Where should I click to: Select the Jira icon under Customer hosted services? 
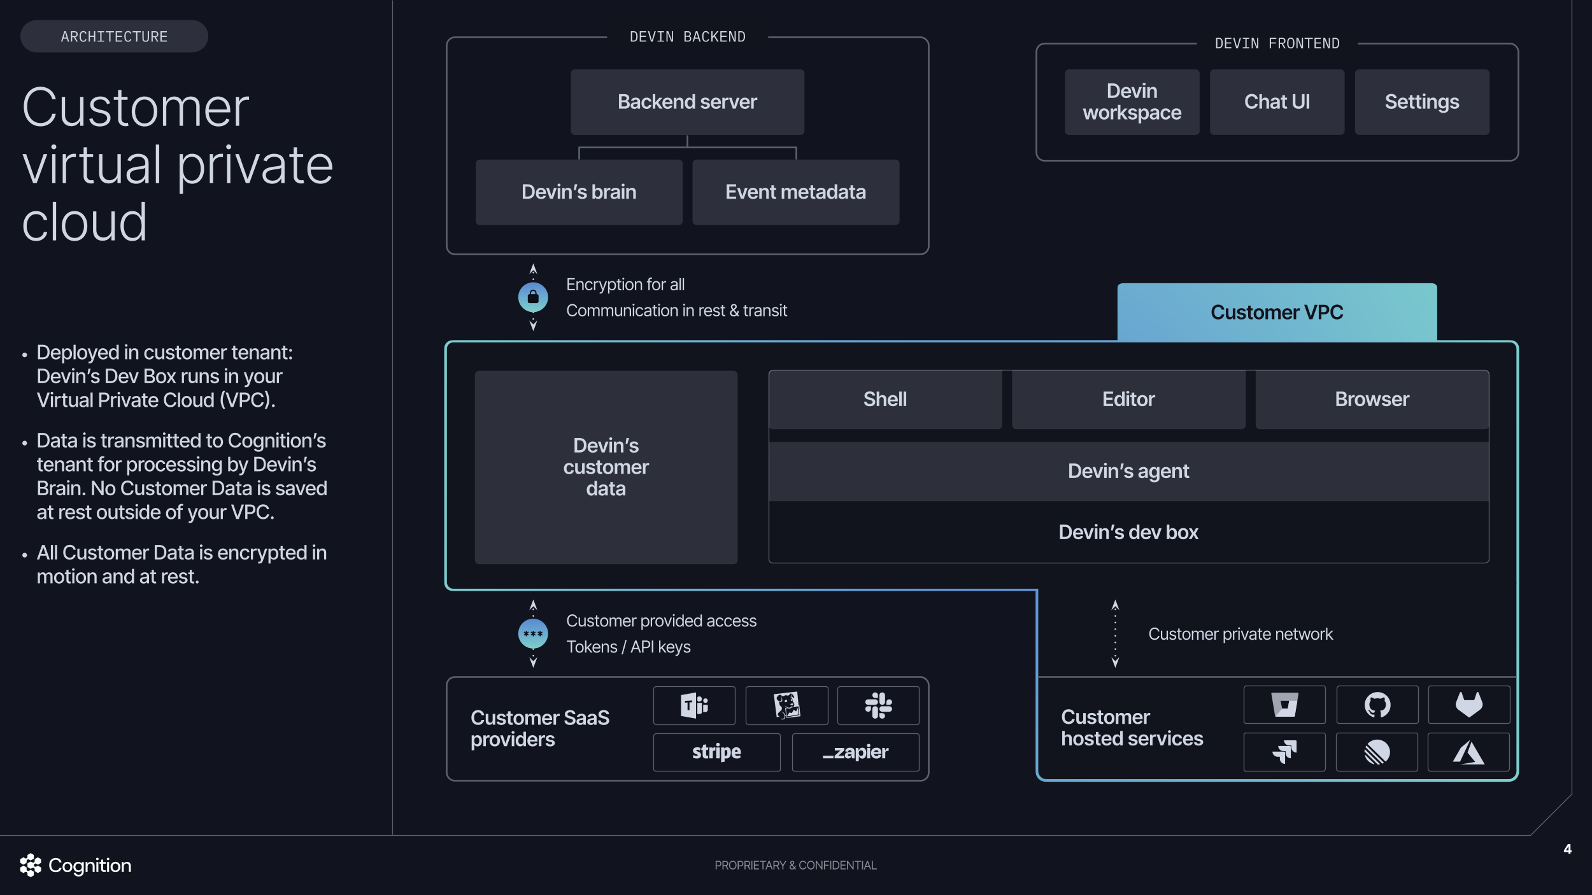tap(1284, 752)
